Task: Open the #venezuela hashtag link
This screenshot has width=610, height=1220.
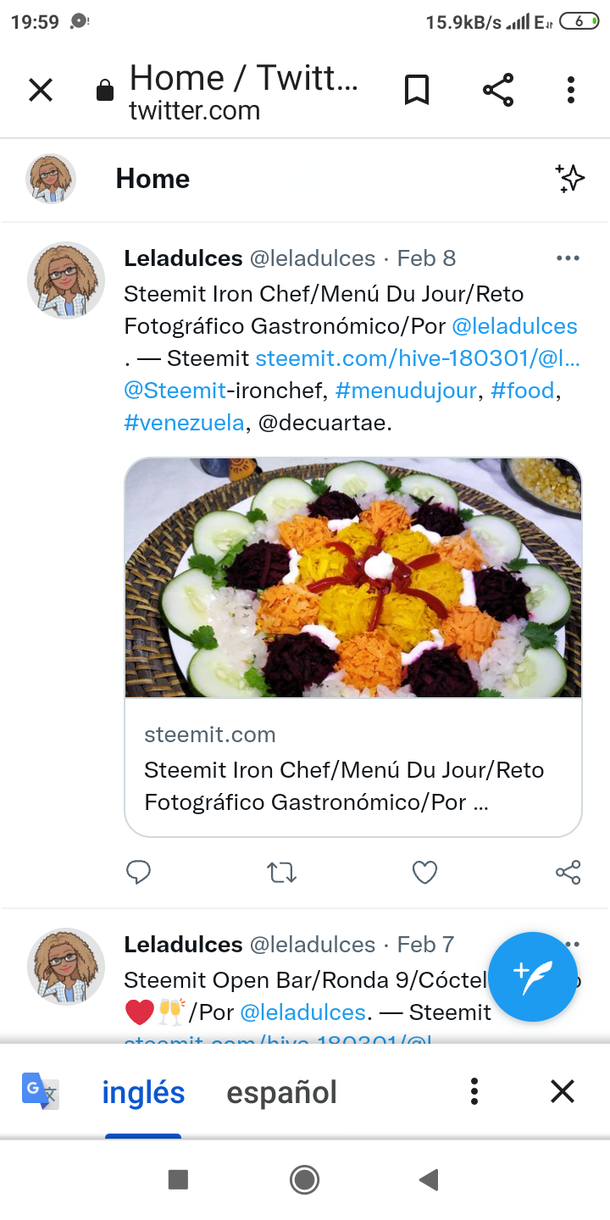Action: [184, 423]
